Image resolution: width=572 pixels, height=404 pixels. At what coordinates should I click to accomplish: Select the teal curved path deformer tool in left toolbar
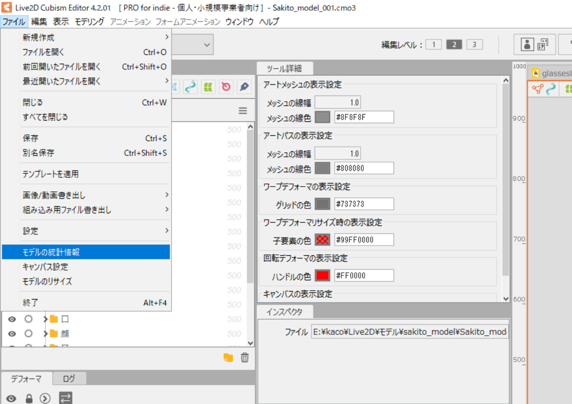190,87
